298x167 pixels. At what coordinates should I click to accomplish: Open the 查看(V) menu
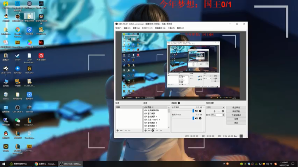click(x=136, y=28)
